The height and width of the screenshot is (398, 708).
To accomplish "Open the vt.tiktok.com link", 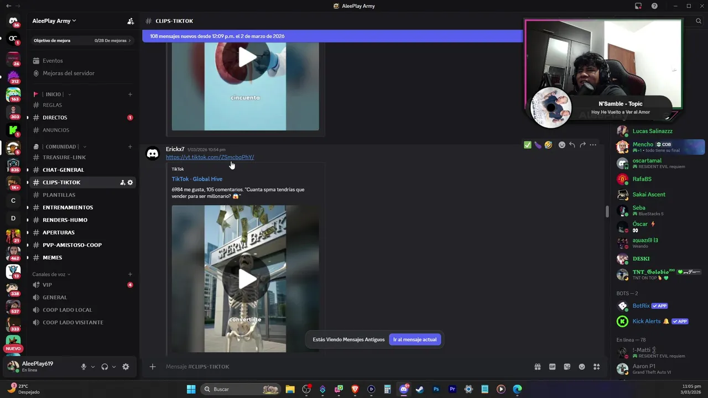I will 210,157.
